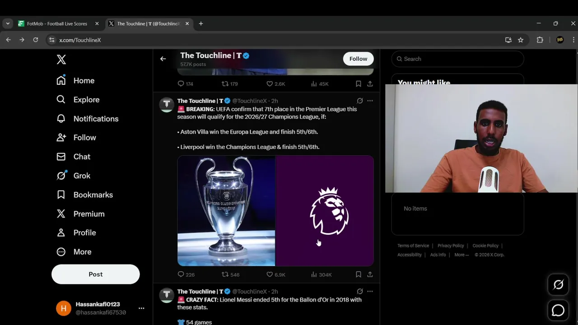Open the Premier League logo image
Viewport: 578px width, 325px height.
click(x=325, y=211)
